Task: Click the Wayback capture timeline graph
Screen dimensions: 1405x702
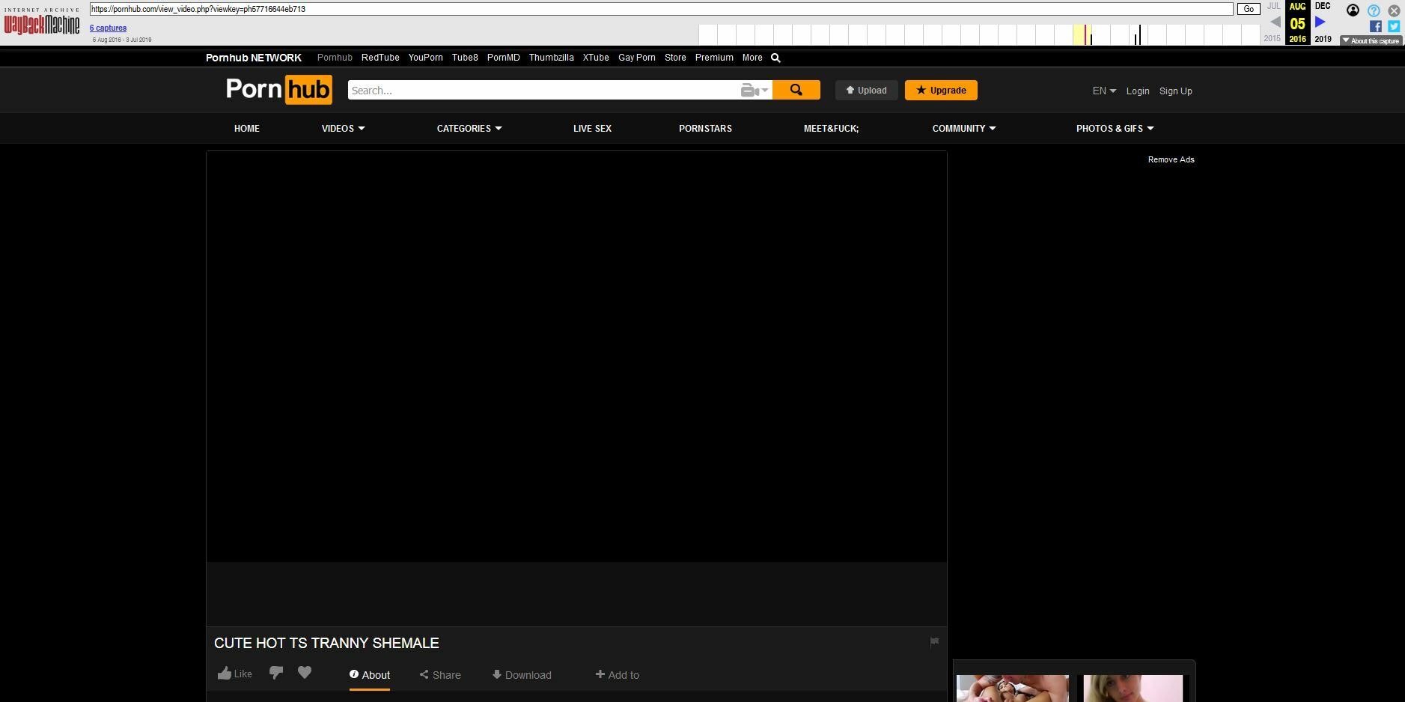Action: click(980, 34)
